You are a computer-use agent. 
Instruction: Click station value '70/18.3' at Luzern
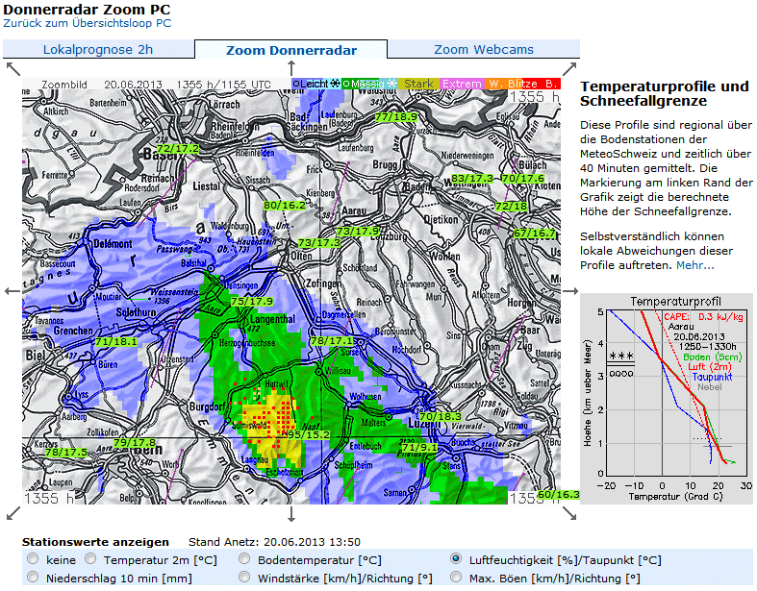click(x=441, y=416)
